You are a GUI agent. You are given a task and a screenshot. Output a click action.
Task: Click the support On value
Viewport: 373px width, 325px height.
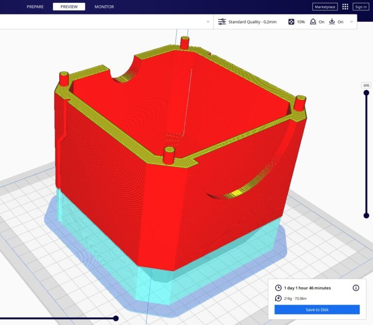coord(322,22)
